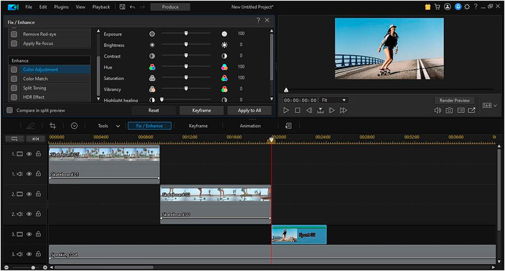Click the fit timeline markers icon

35,138
